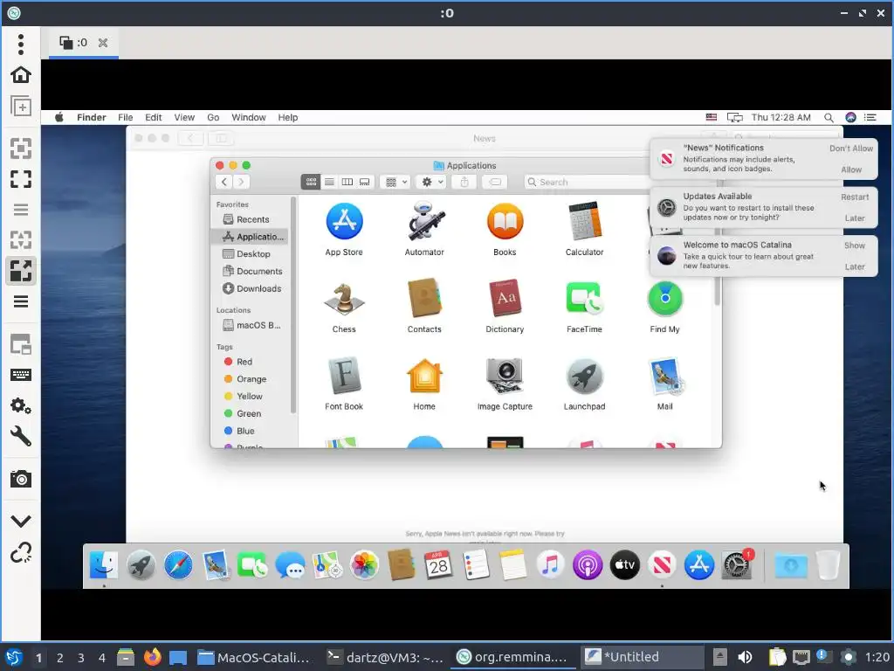Image resolution: width=894 pixels, height=671 pixels.
Task: Open Calculator from Applications folder
Action: click(x=585, y=221)
